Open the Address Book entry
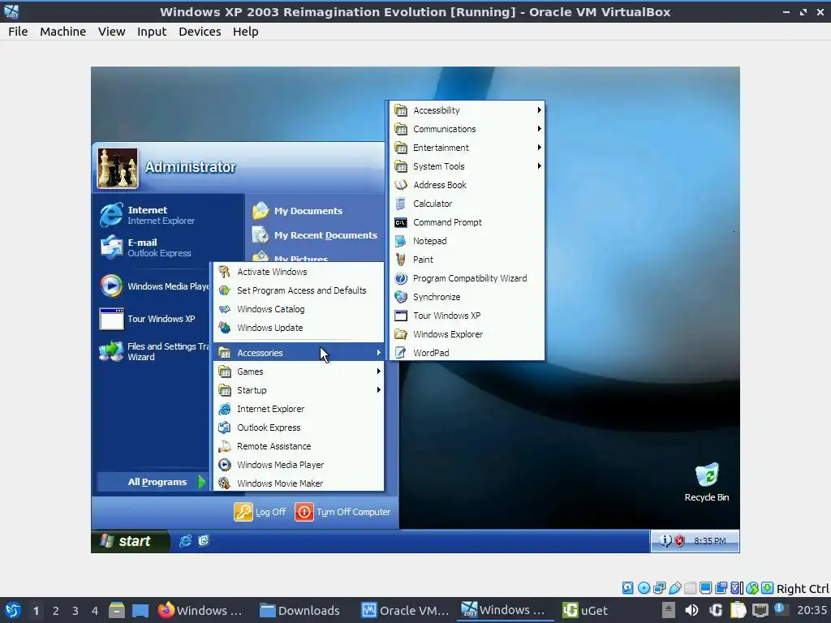 (467, 185)
